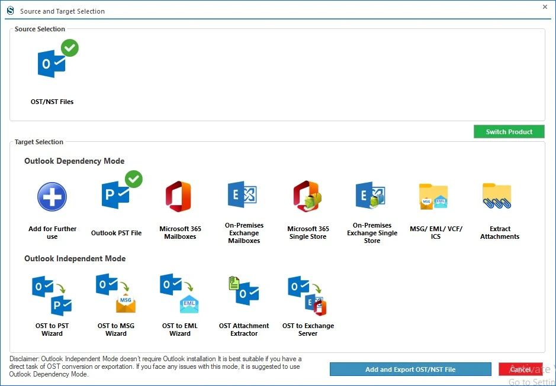Click Add and Export OST/NST File button
Viewport: 556px width, 386px height.
pos(410,369)
